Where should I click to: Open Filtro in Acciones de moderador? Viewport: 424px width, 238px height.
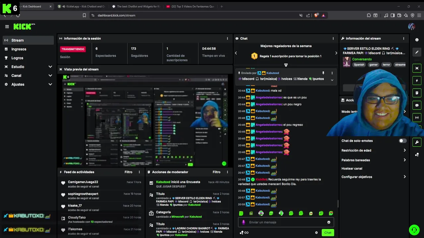pyautogui.click(x=217, y=172)
